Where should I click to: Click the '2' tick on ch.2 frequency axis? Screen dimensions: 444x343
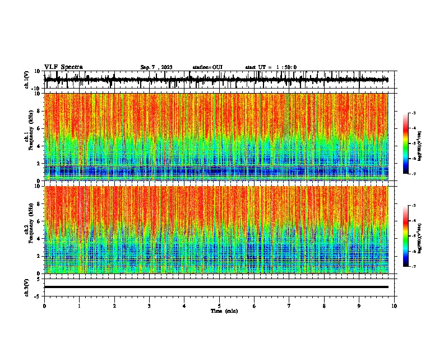[39, 256]
